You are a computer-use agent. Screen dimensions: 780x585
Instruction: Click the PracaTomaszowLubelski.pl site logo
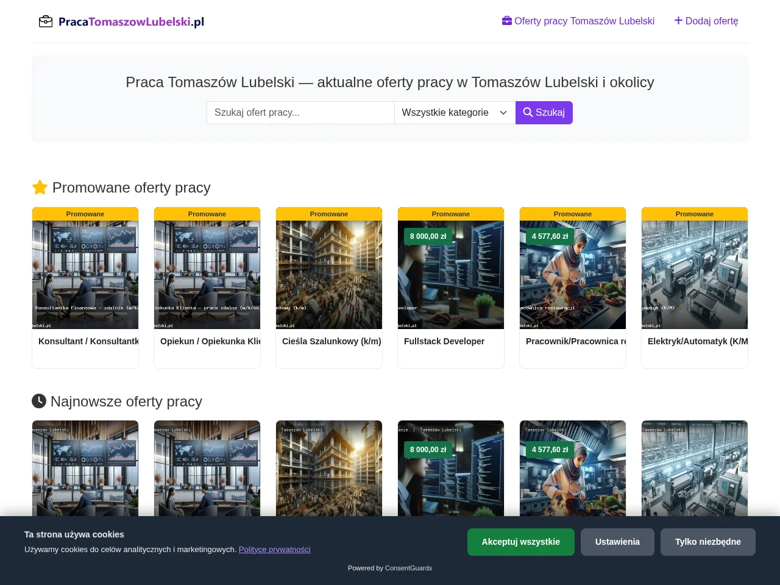(121, 22)
